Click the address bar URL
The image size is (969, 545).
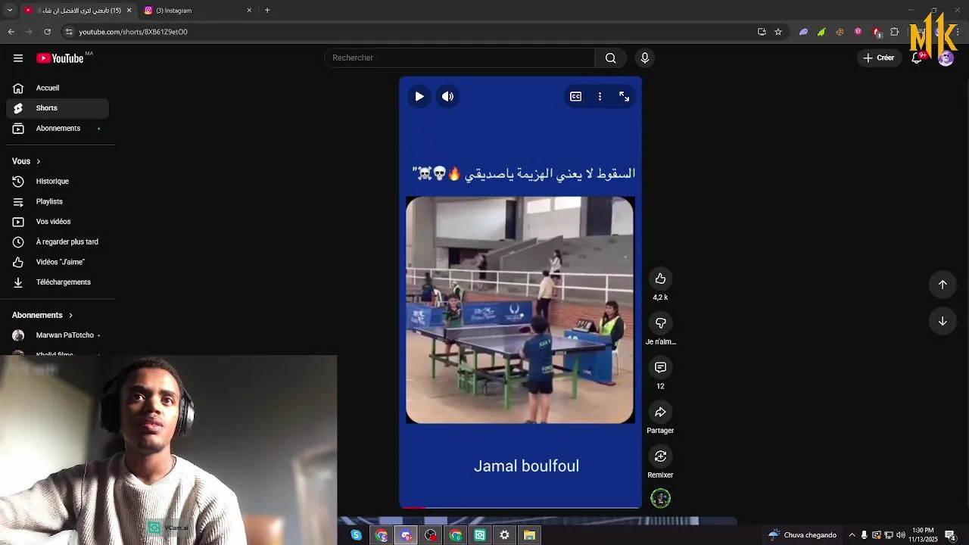point(133,32)
